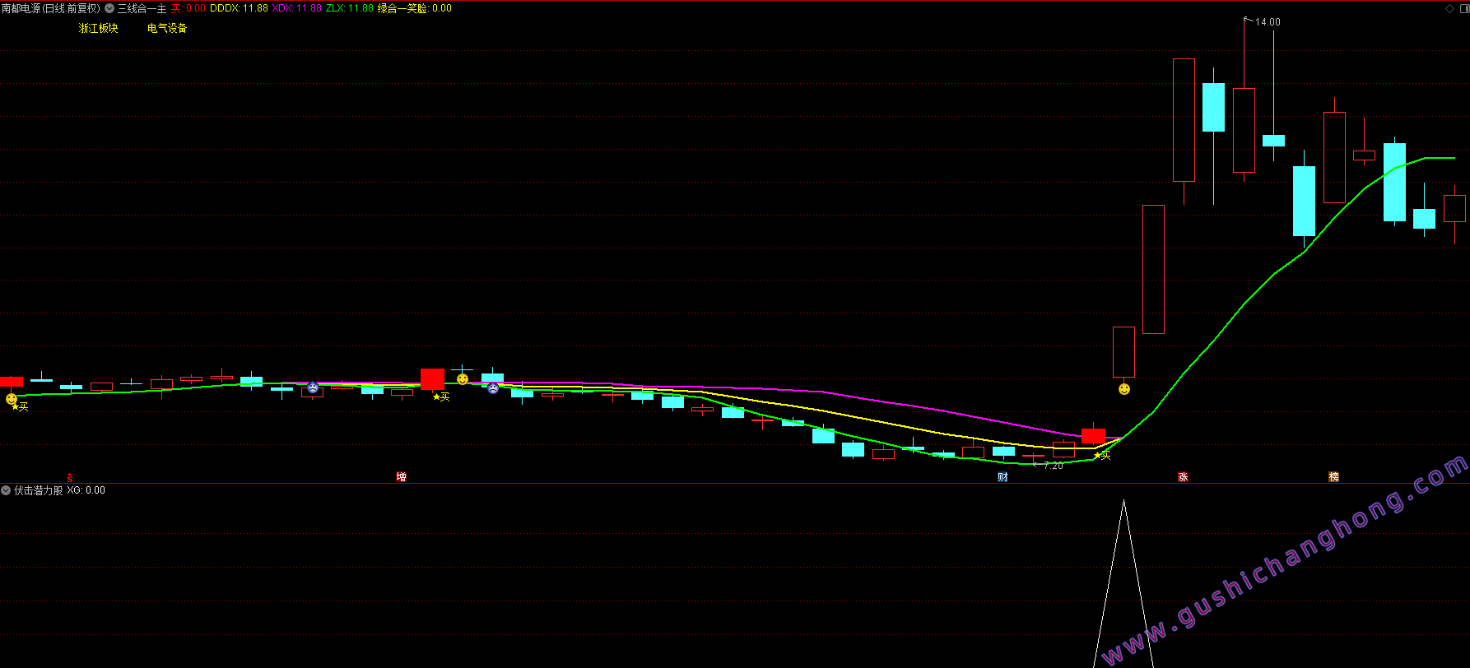Viewport: 1470px width, 668px height.
Task: Click the 增 event marker
Action: pos(401,477)
